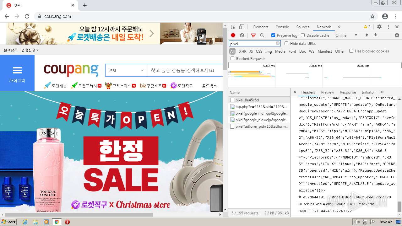Select the pixel_8e45c5d request
Image resolution: width=402 pixels, height=226 pixels.
pyautogui.click(x=259, y=100)
